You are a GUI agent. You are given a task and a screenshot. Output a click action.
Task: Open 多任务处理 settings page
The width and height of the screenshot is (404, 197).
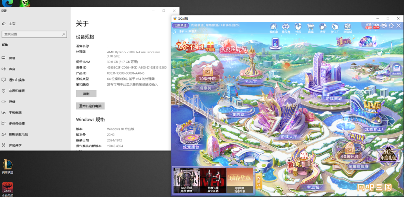point(35,123)
